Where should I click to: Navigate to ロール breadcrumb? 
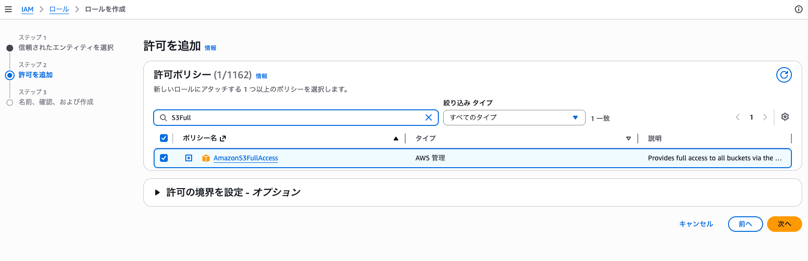point(59,9)
